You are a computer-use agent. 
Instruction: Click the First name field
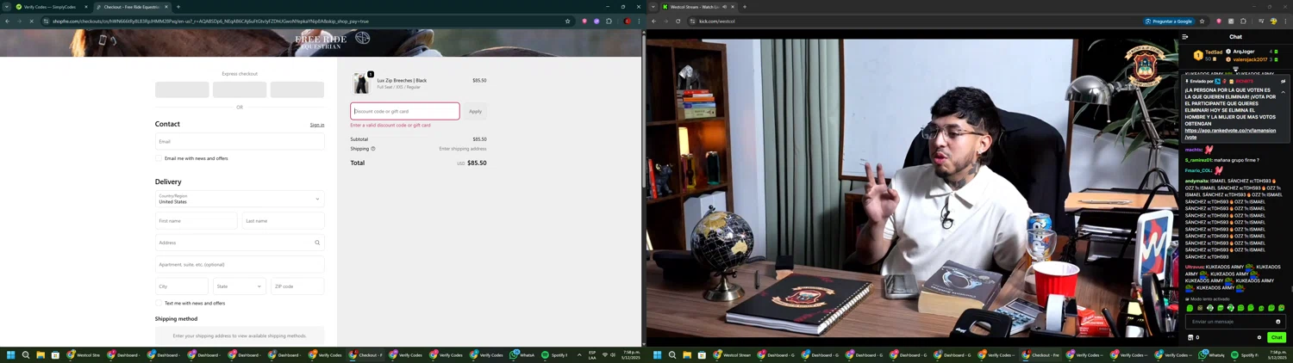[x=196, y=221]
